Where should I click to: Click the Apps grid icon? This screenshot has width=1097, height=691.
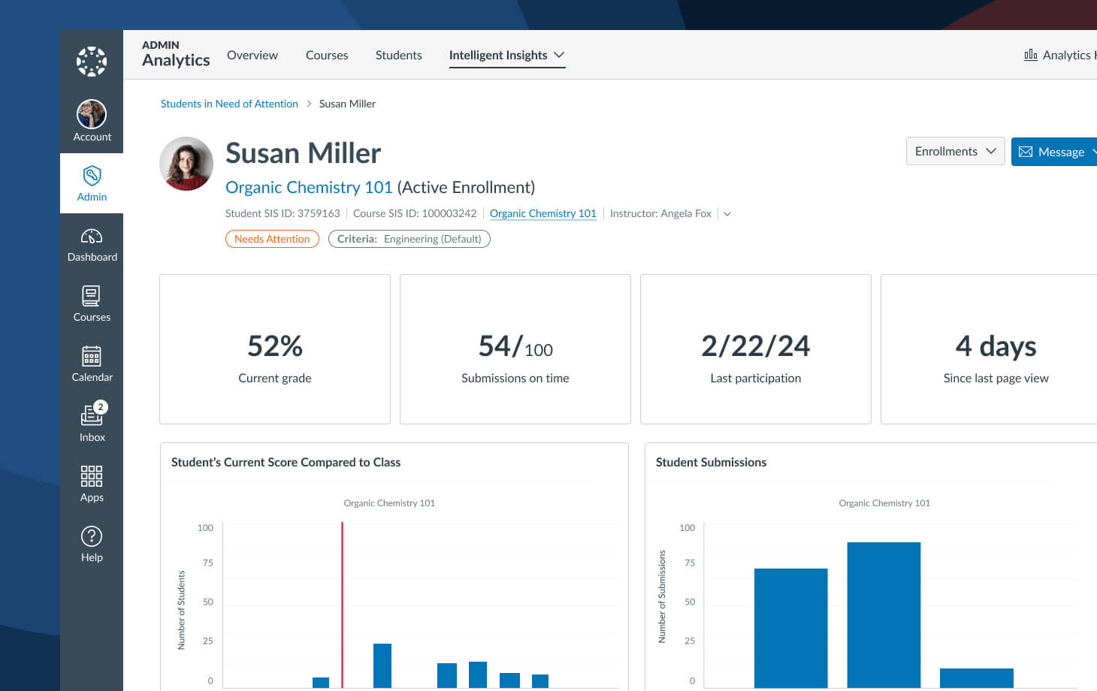tap(91, 477)
